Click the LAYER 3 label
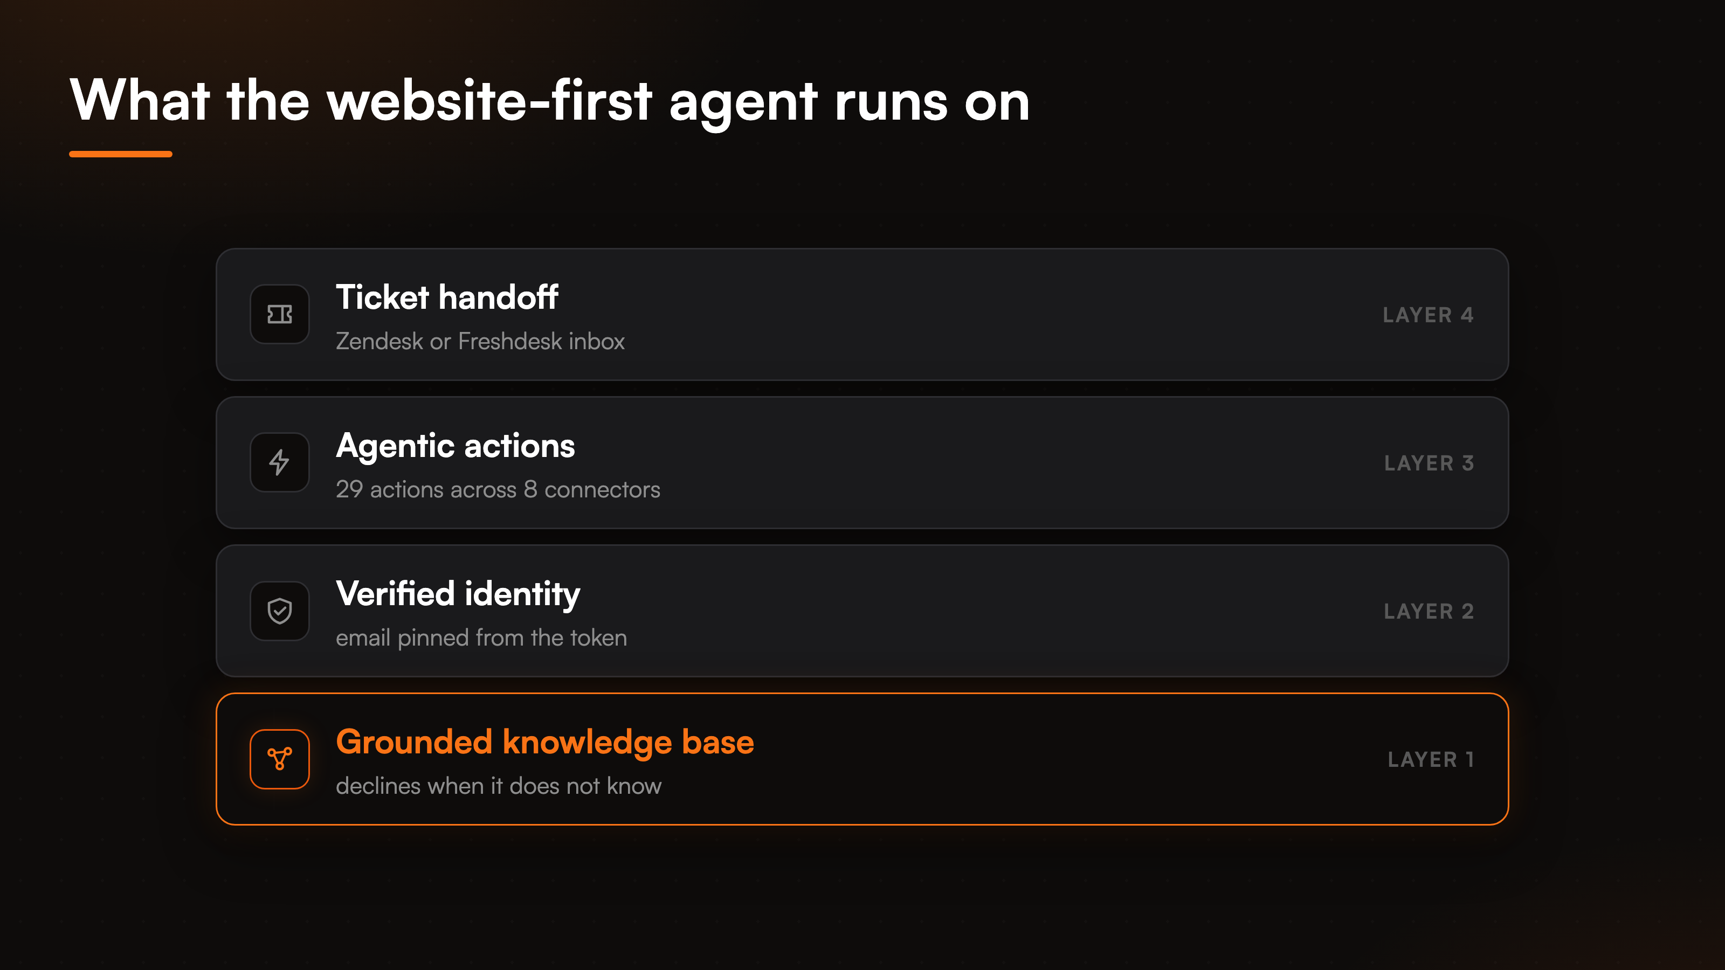The width and height of the screenshot is (1725, 970). pos(1429,462)
